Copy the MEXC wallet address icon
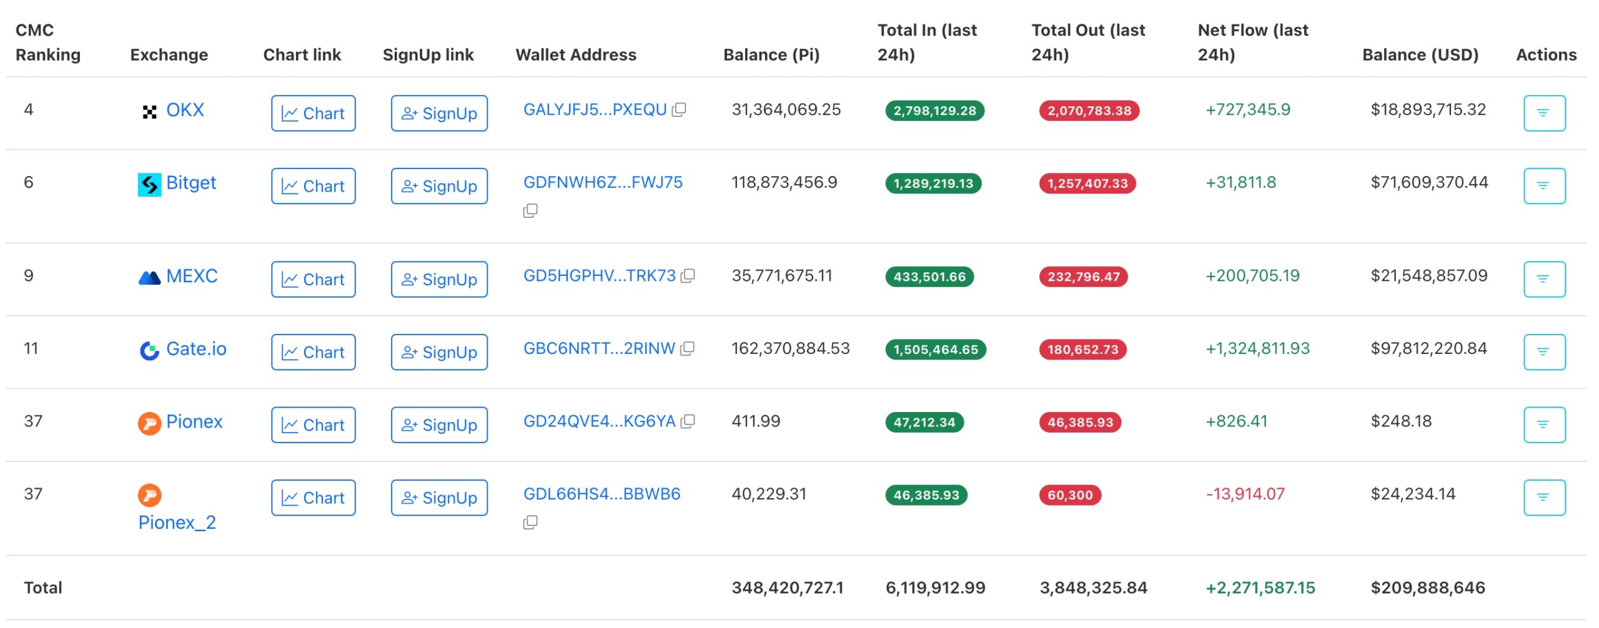 point(688,276)
